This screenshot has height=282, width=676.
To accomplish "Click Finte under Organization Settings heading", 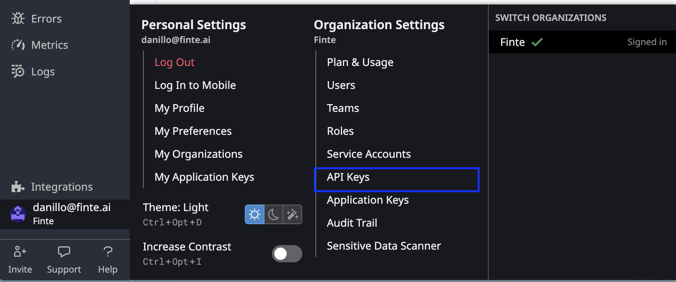I will pyautogui.click(x=325, y=40).
